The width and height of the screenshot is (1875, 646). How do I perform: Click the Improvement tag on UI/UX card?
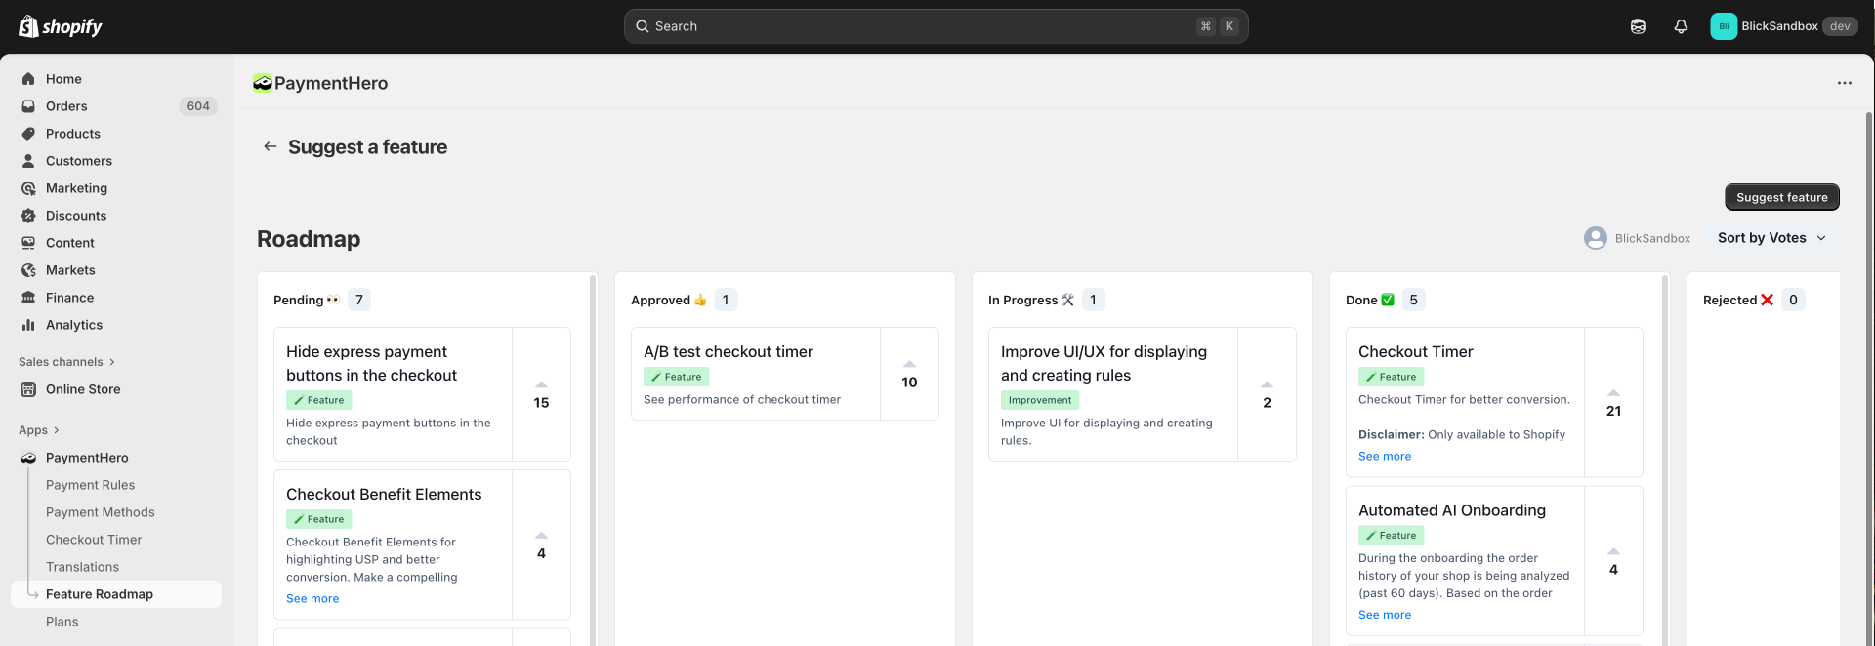[1040, 400]
